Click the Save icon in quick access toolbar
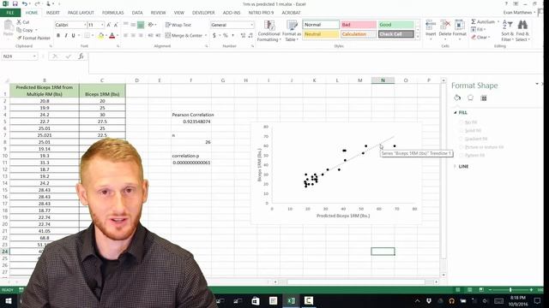The height and width of the screenshot is (308, 549). pos(15,3)
